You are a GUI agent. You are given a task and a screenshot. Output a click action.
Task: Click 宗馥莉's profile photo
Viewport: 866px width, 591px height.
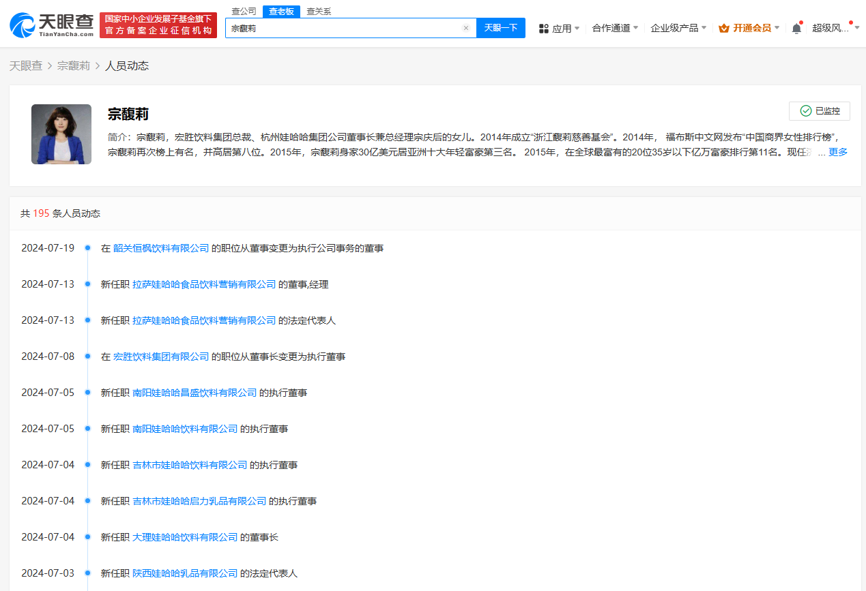(61, 134)
